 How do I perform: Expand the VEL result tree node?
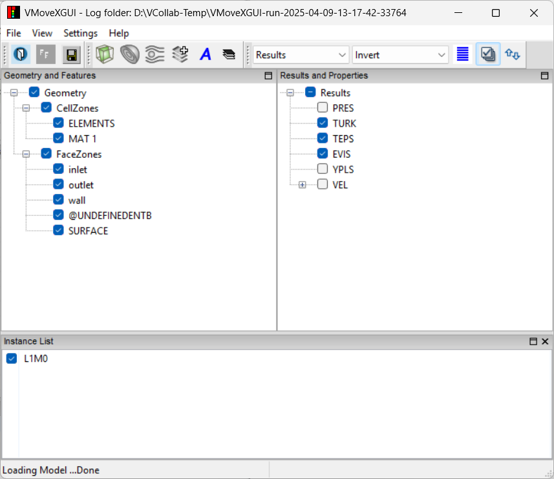coord(302,185)
